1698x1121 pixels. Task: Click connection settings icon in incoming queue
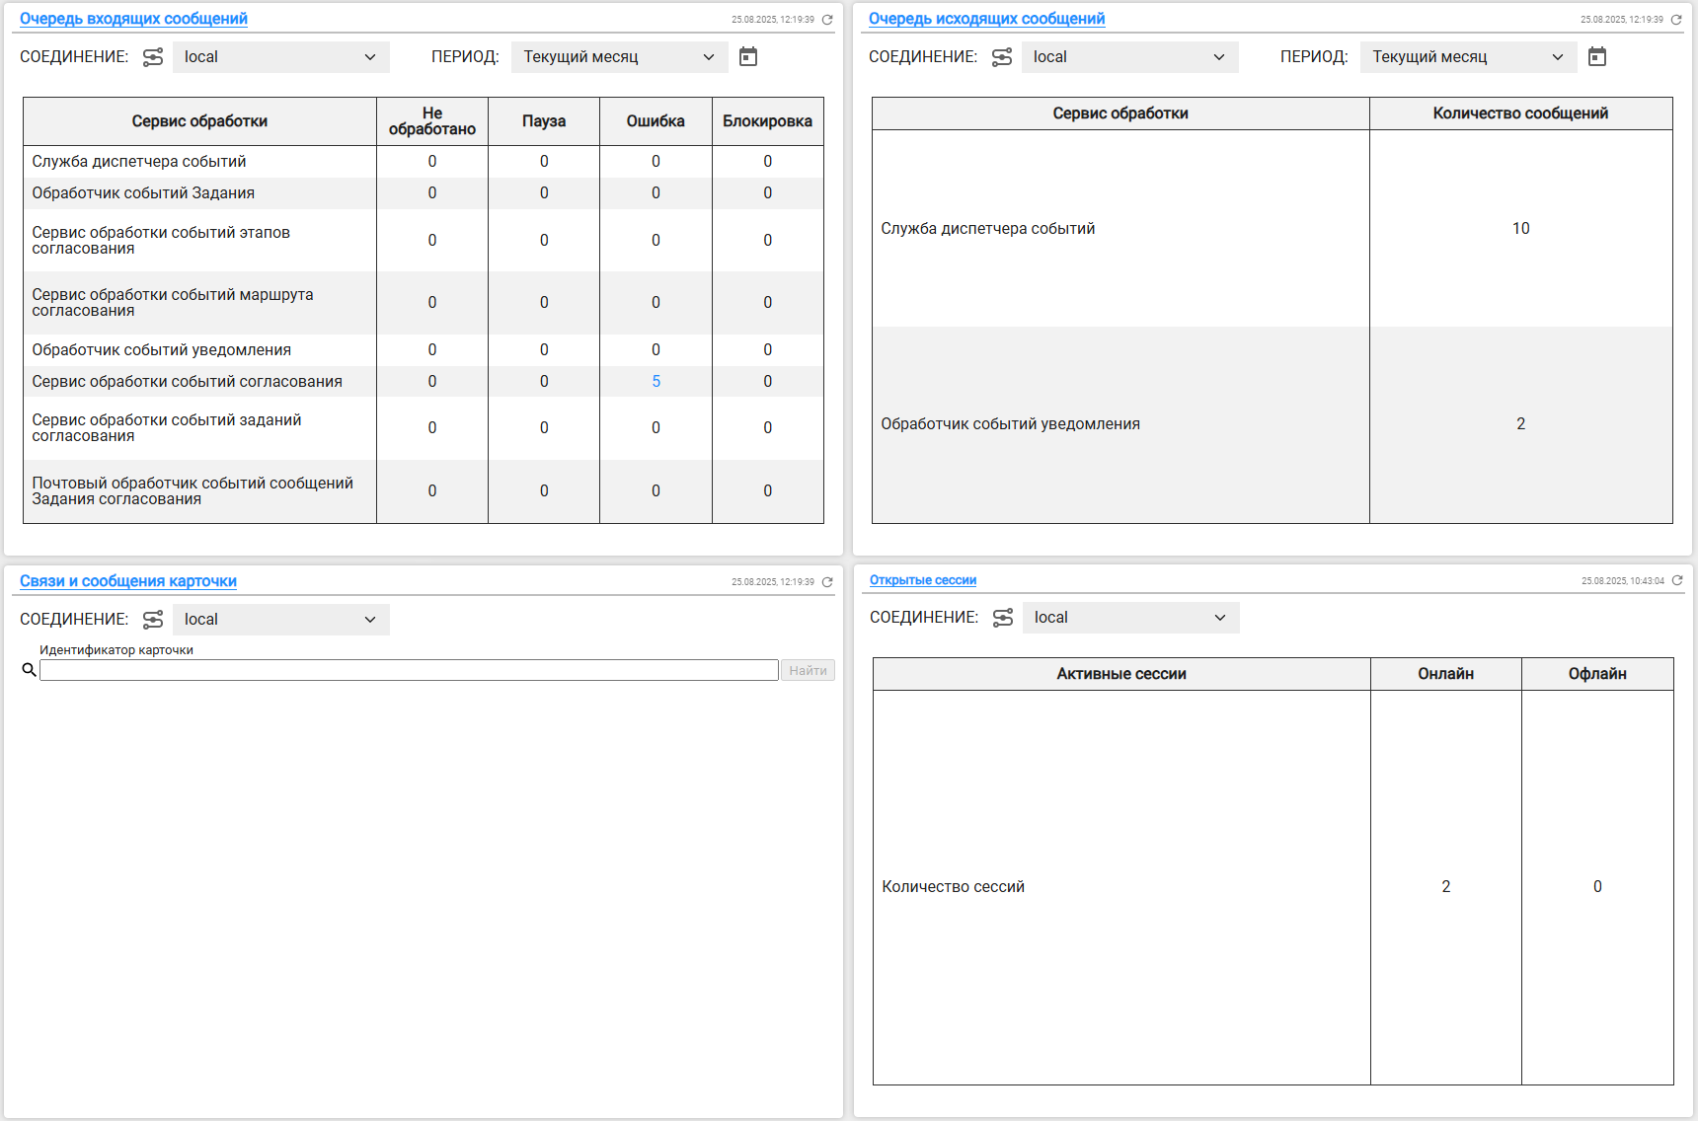tap(153, 57)
